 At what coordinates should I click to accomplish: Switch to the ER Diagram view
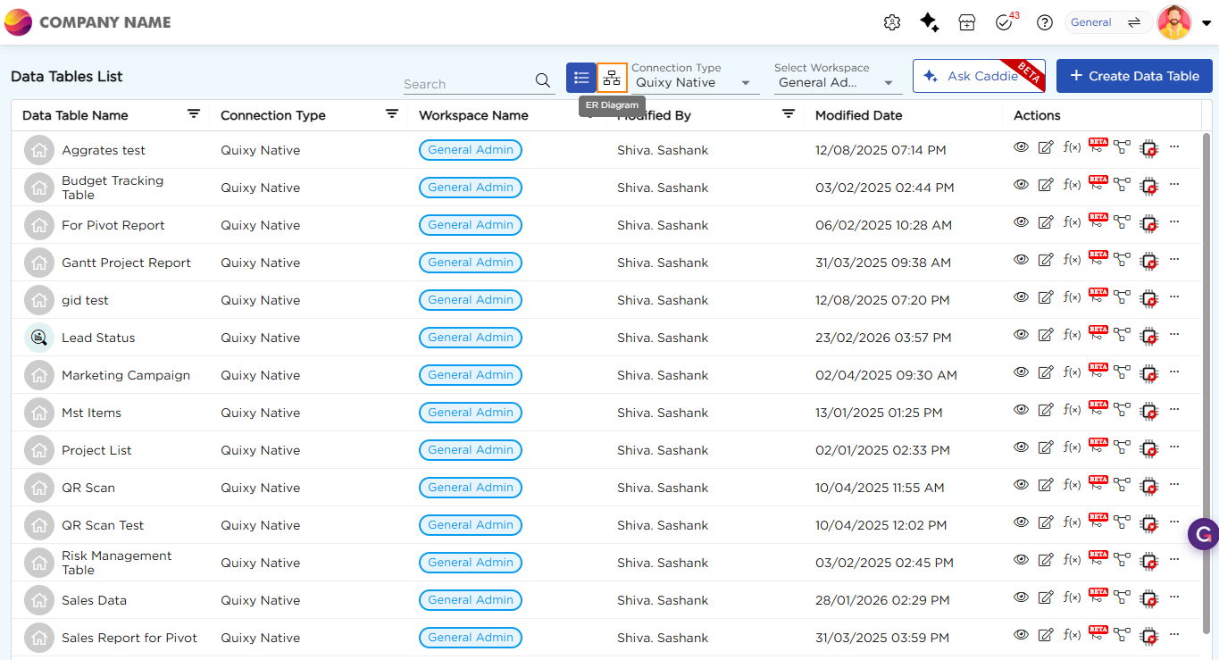[x=612, y=78]
